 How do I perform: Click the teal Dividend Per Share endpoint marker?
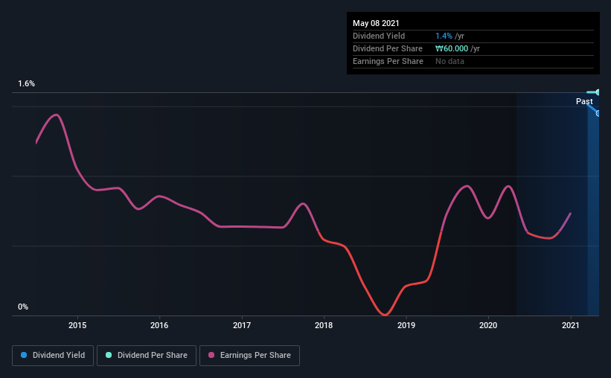pos(598,92)
